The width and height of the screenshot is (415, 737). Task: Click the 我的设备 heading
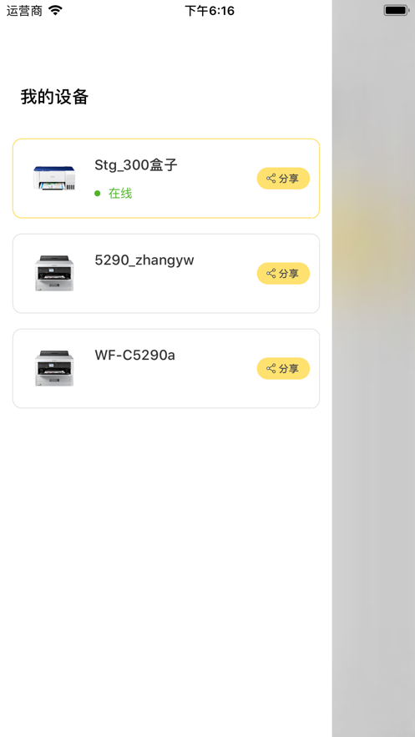point(54,97)
